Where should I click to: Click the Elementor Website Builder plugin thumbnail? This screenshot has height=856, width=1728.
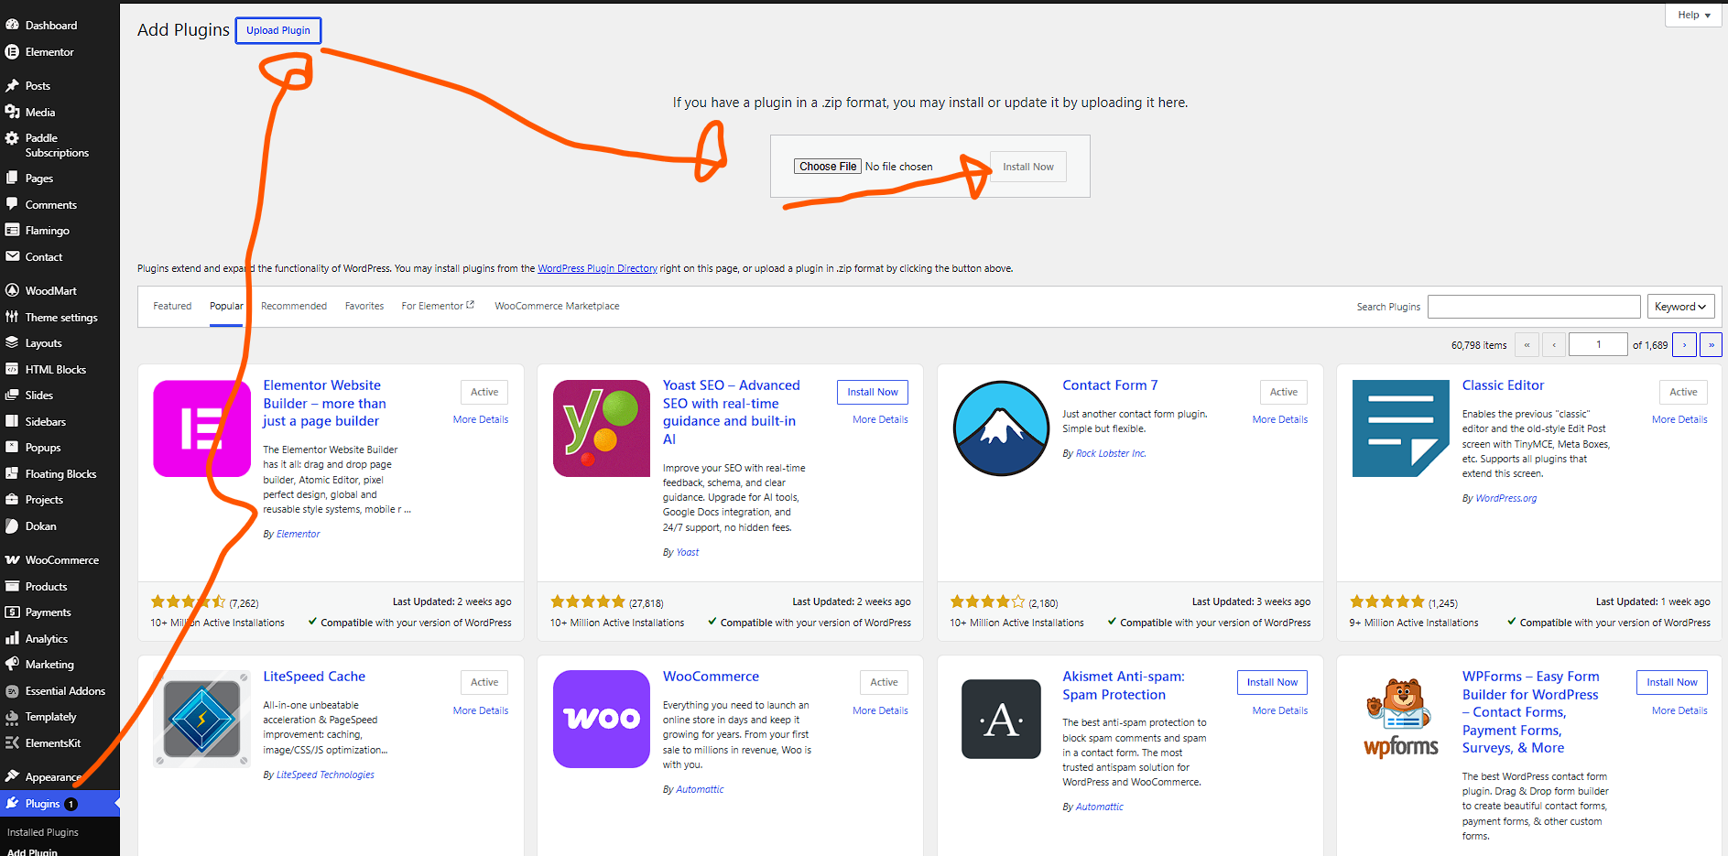(x=201, y=428)
